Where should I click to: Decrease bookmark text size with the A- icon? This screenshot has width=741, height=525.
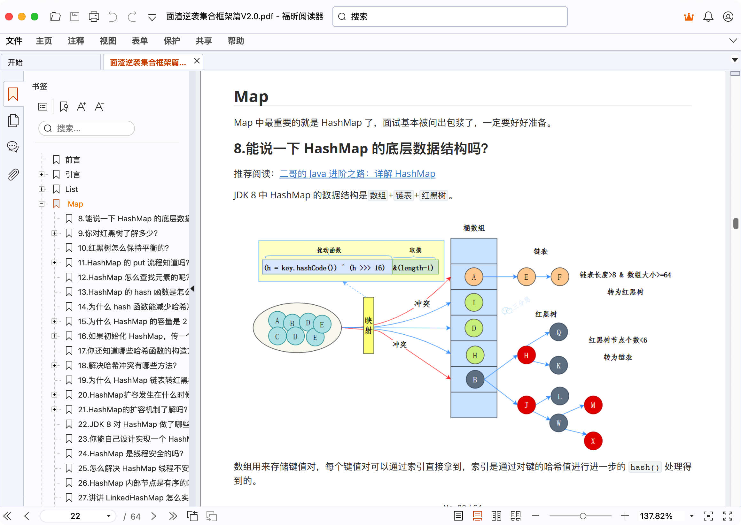coord(99,106)
